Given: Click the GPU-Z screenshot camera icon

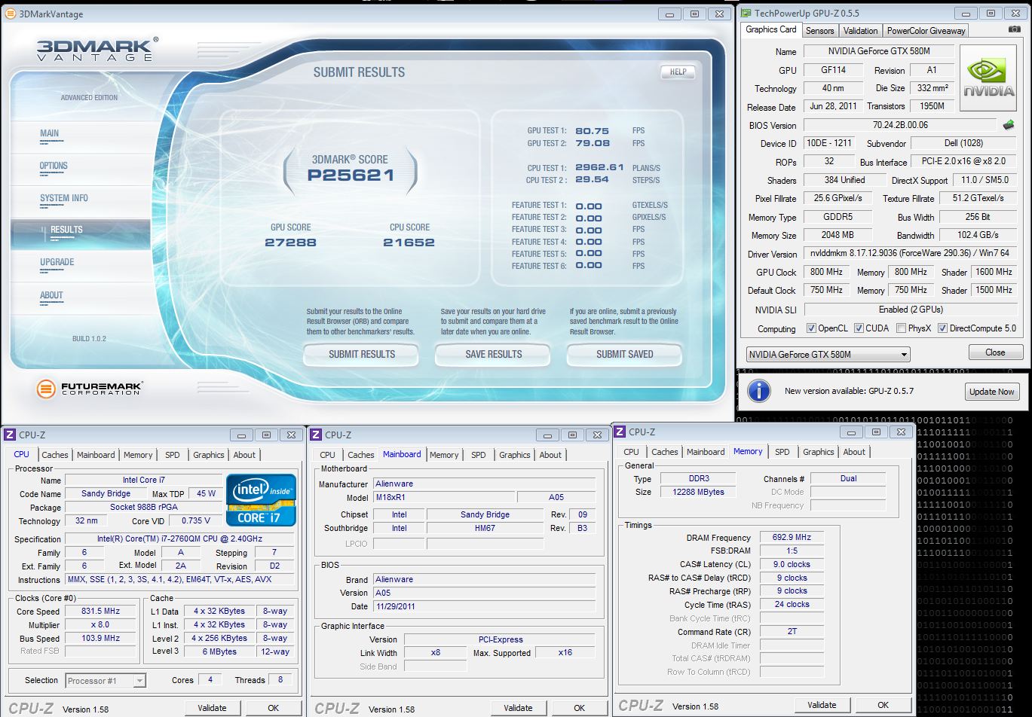Looking at the screenshot, I should (1015, 30).
